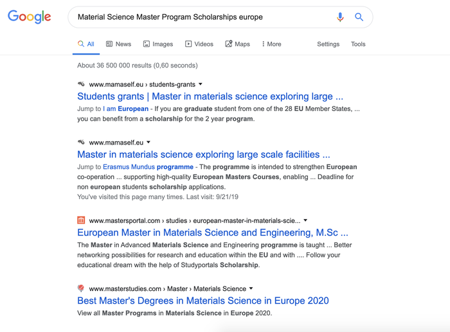
Task: Open the More menu
Action: [x=271, y=44]
